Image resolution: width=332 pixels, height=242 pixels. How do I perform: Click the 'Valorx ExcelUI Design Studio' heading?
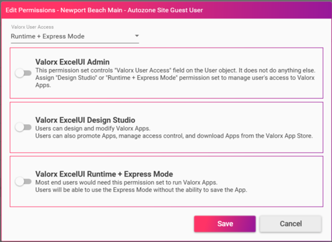point(85,120)
